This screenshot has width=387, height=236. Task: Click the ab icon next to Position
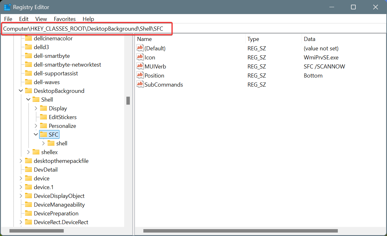pyautogui.click(x=140, y=75)
